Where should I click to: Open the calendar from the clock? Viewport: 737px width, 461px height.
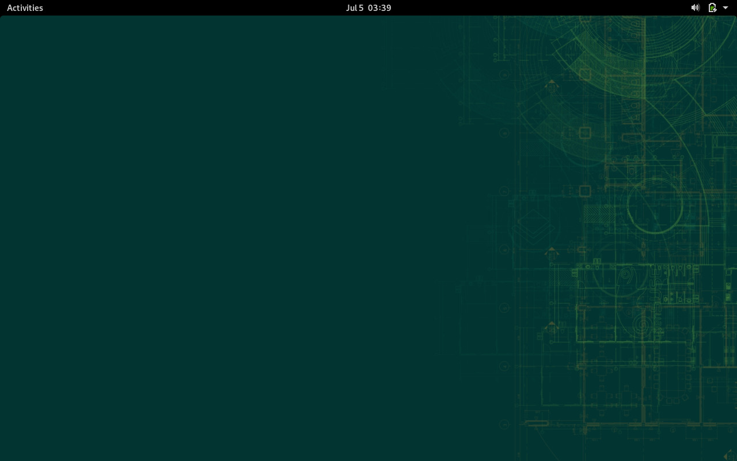tap(368, 7)
